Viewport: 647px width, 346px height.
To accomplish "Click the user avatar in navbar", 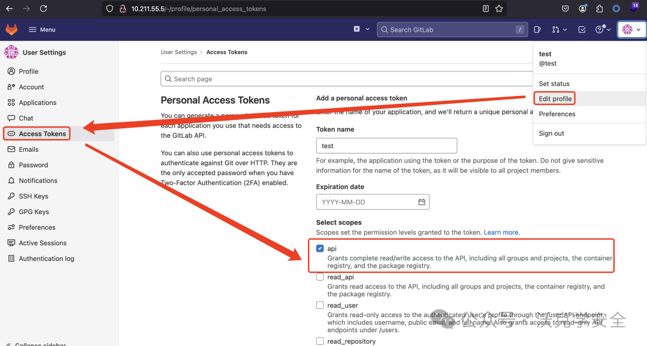I will coord(627,29).
